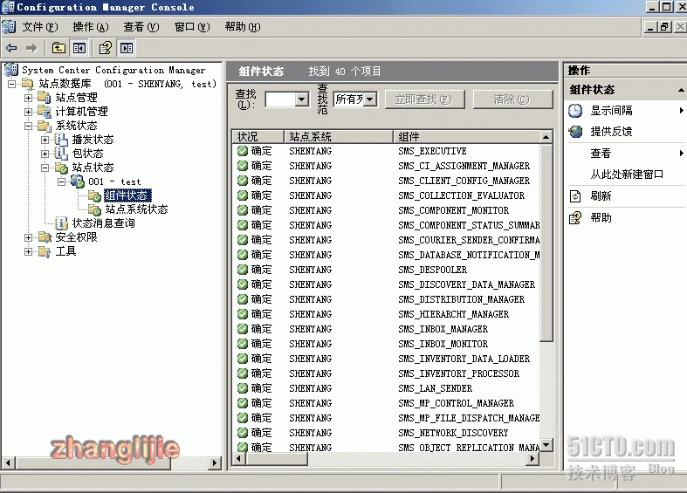Click the 计算机管理 folder icon

pyautogui.click(x=44, y=111)
